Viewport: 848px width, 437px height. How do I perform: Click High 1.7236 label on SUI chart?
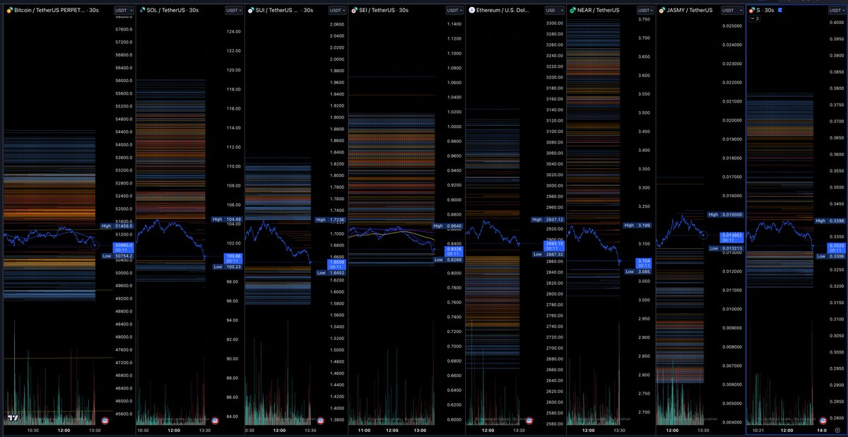coord(331,221)
